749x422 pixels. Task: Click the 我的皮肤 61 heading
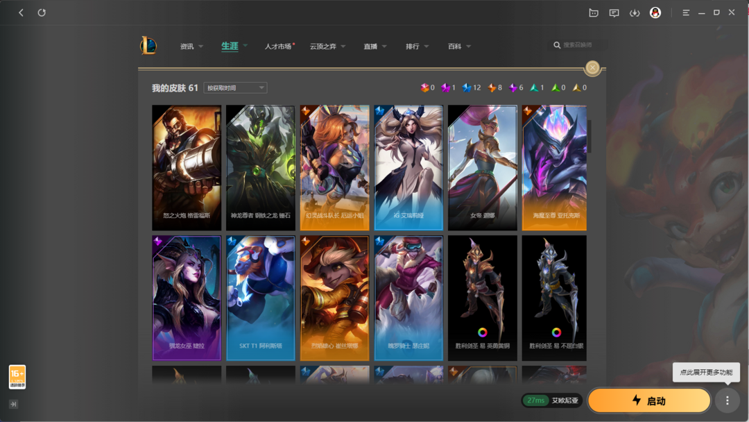tap(175, 88)
